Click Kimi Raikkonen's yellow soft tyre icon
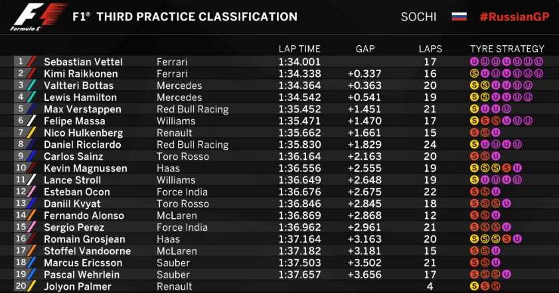This screenshot has height=293, width=559. click(474, 74)
